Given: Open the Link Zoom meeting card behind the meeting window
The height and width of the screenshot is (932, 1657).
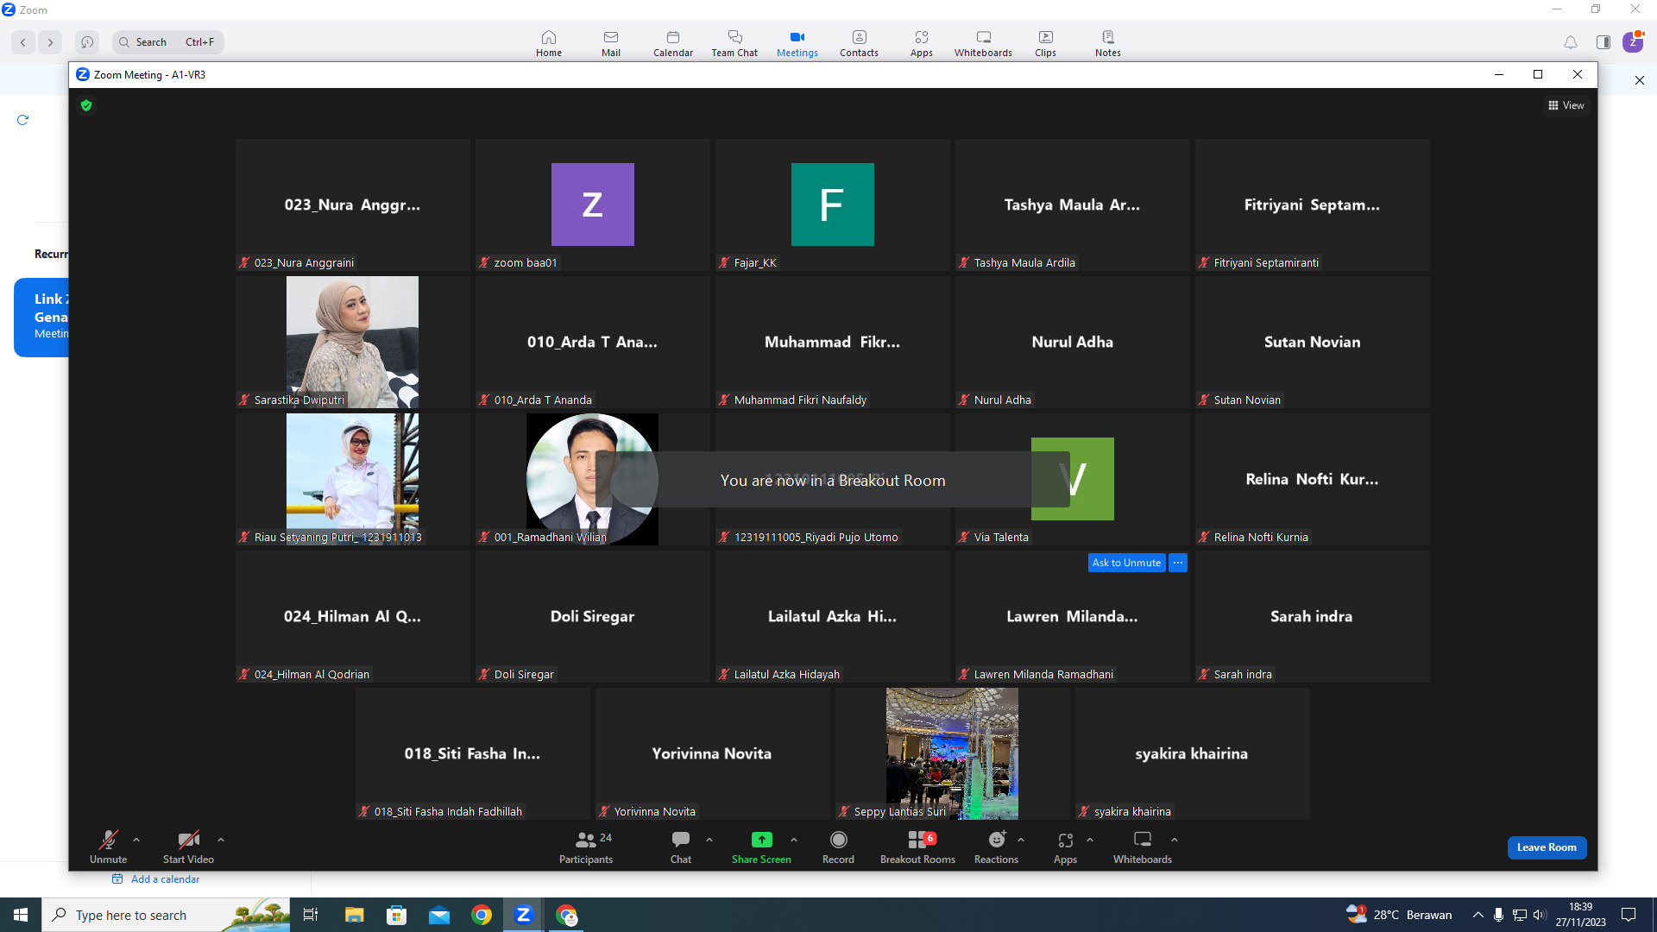Looking at the screenshot, I should (41, 317).
